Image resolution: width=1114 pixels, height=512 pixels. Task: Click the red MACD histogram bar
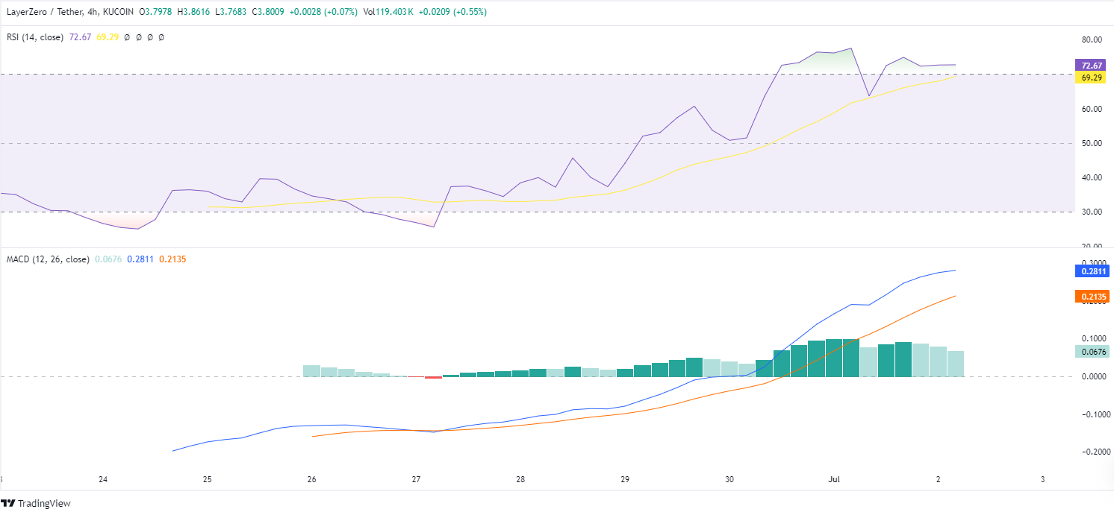433,377
